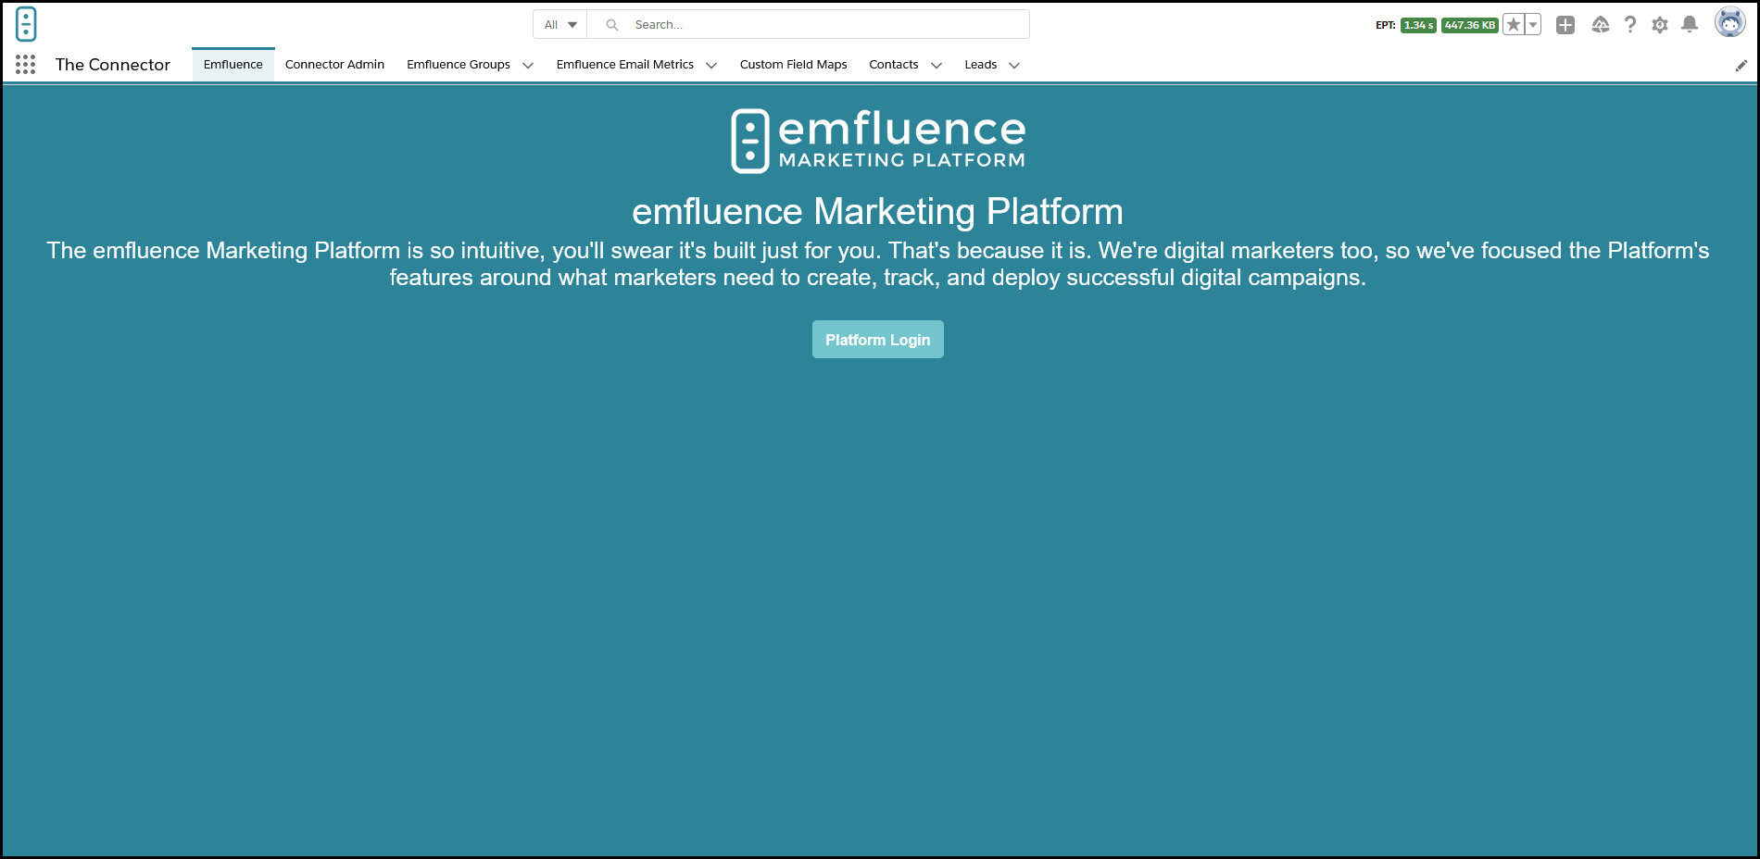Open the All search scope dropdown
This screenshot has width=1760, height=859.
pos(560,25)
